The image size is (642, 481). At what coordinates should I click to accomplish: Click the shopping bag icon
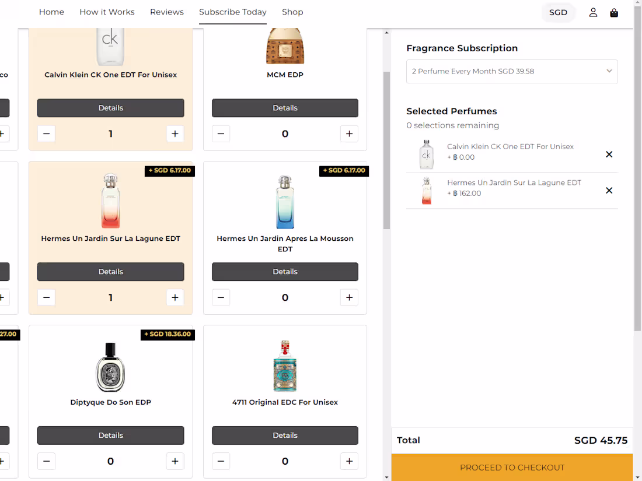[613, 12]
